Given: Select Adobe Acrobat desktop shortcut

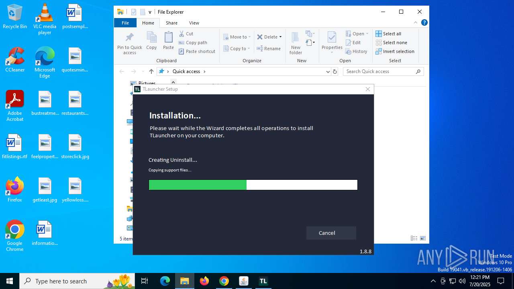Looking at the screenshot, I should coord(15,106).
